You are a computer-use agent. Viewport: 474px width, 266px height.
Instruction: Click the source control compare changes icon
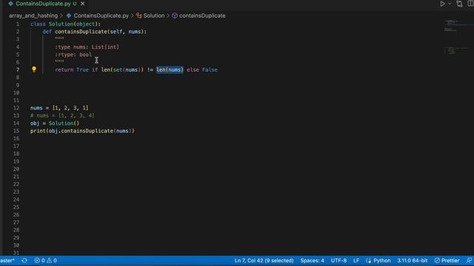click(x=459, y=4)
